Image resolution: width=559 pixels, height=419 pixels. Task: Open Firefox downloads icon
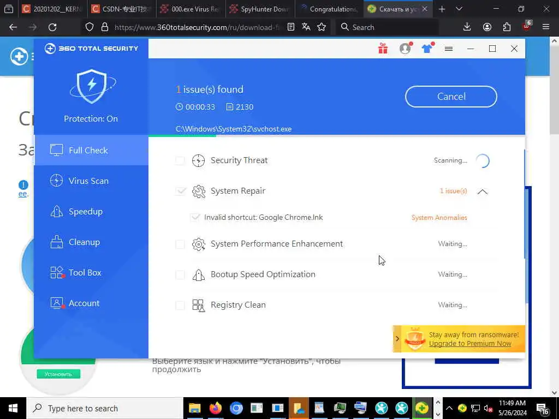point(467,27)
